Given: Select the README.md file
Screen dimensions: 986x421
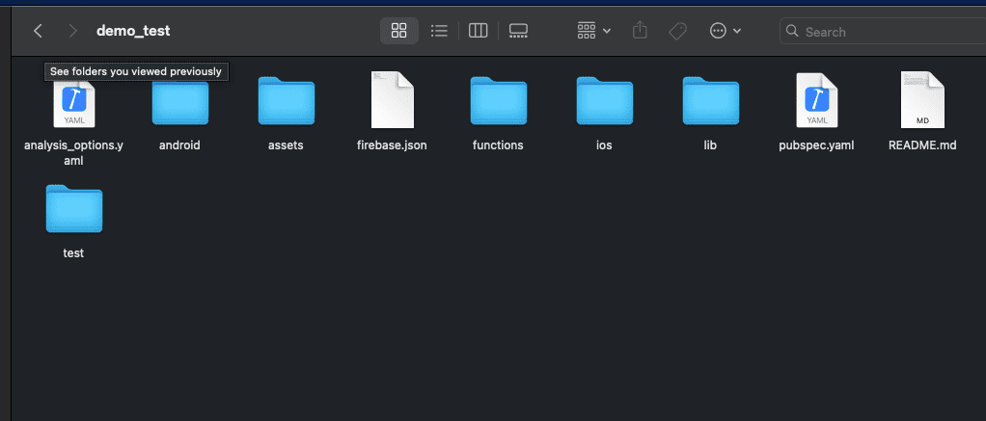Looking at the screenshot, I should pos(921,102).
